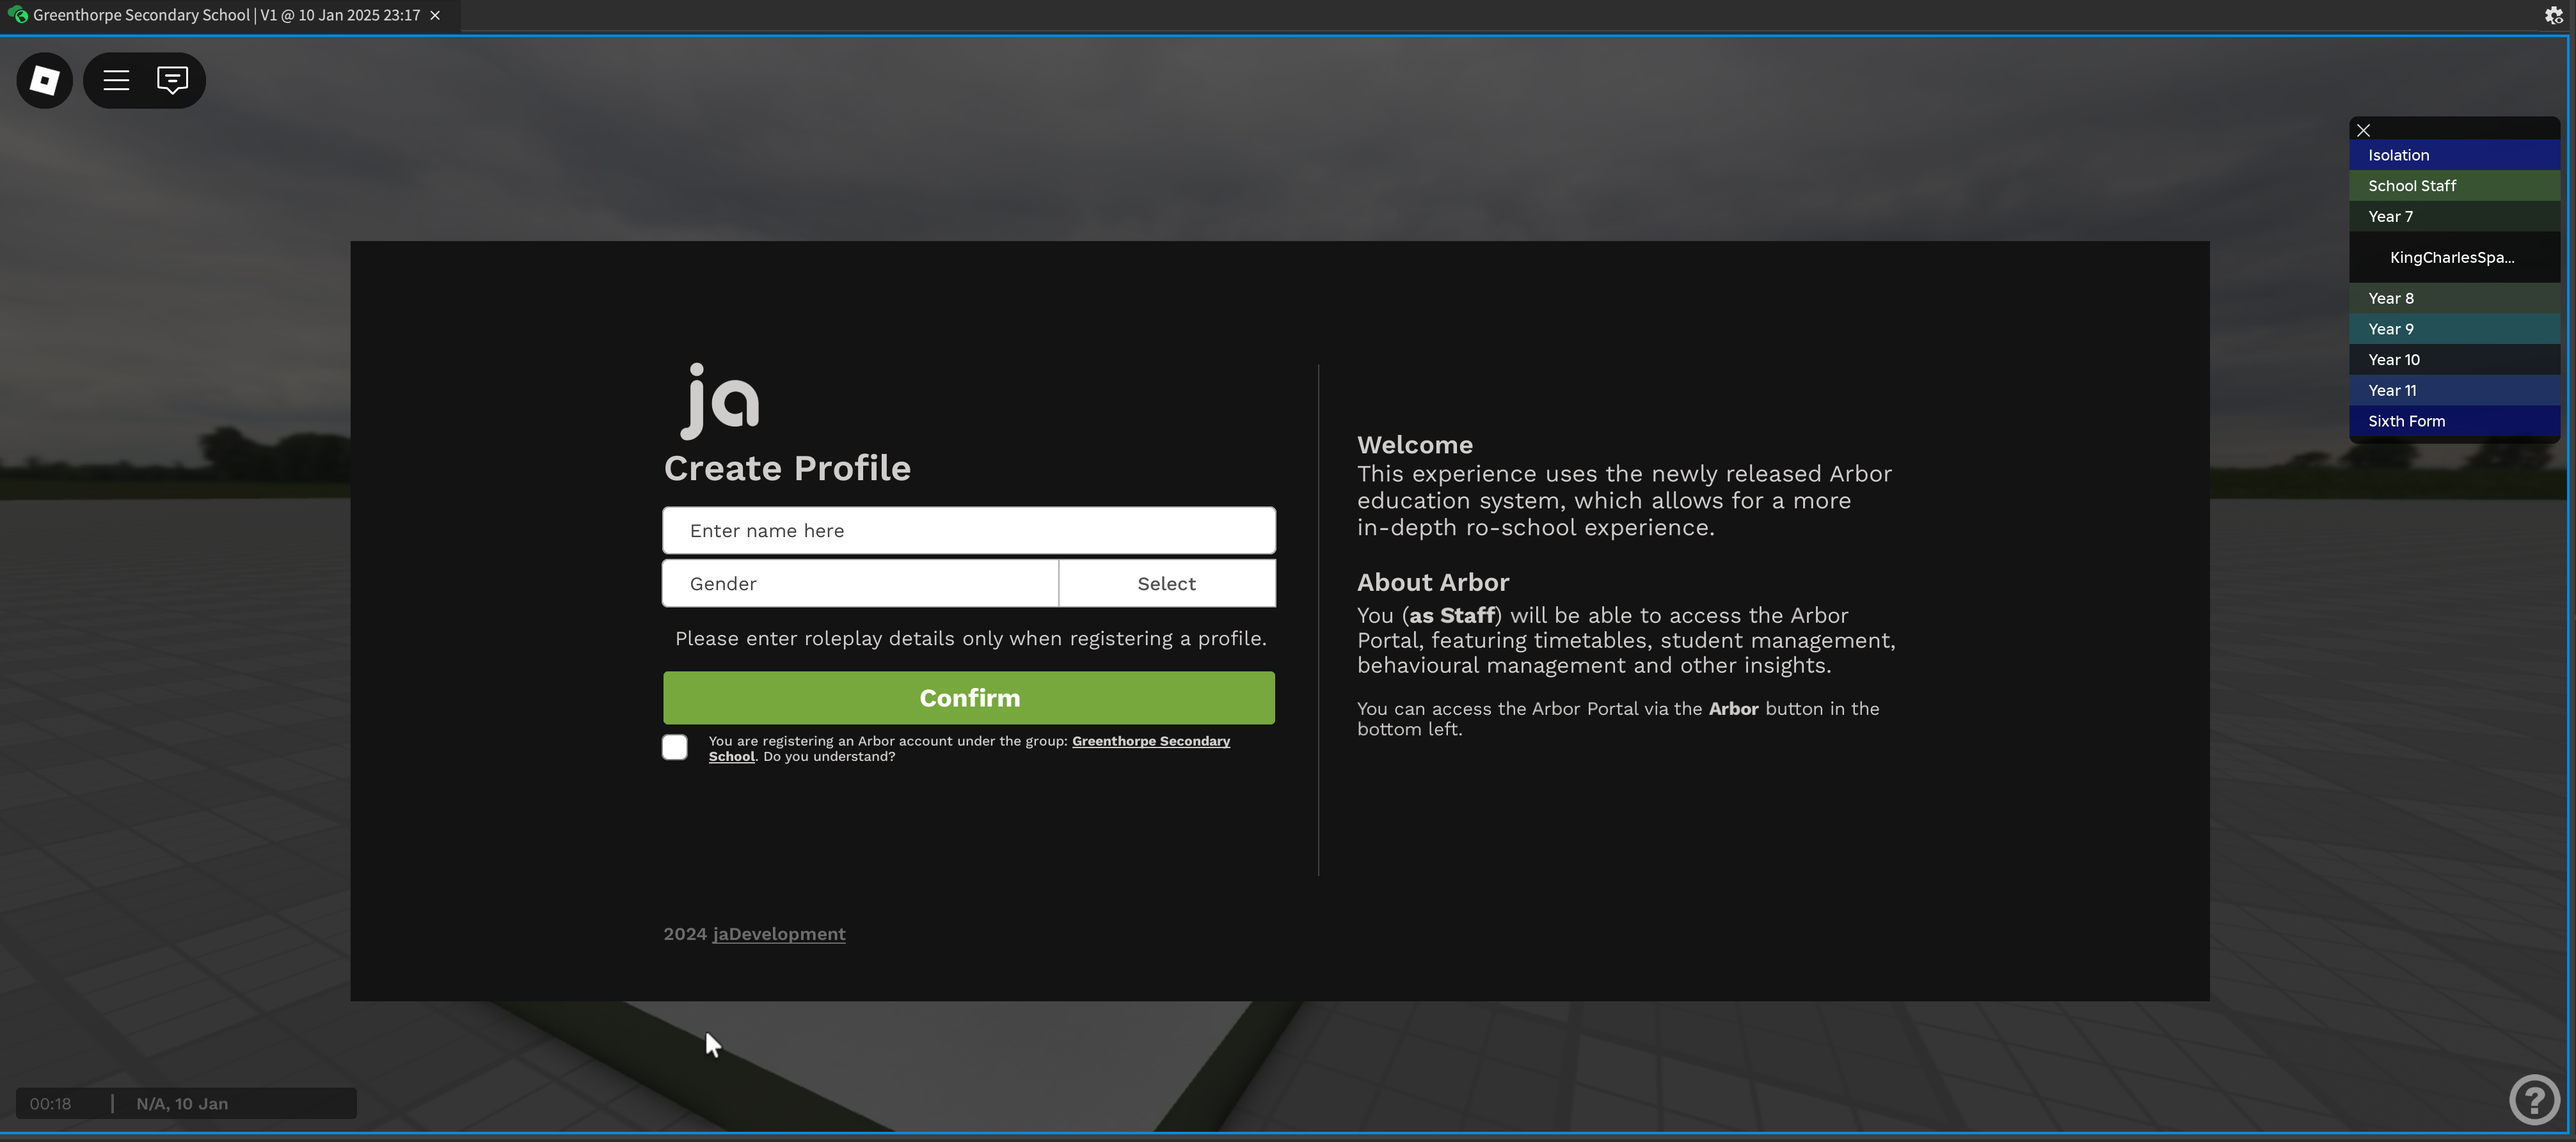Open the jaDevelopment link
This screenshot has height=1142, width=2576.
pos(778,934)
